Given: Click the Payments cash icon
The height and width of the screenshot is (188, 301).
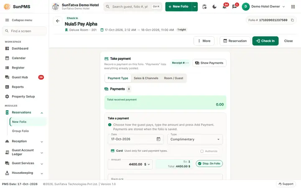Looking at the screenshot, I should pos(106,89).
